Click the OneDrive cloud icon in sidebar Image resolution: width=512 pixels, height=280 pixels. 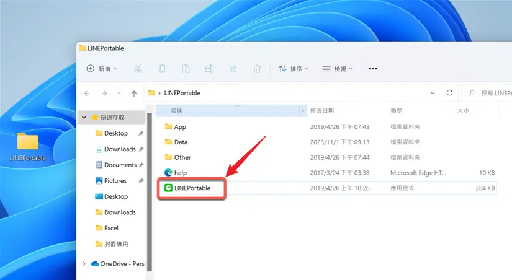pyautogui.click(x=95, y=264)
